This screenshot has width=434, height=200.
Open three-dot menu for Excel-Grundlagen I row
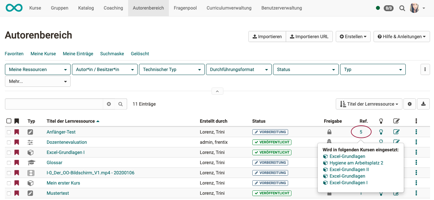pyautogui.click(x=416, y=152)
